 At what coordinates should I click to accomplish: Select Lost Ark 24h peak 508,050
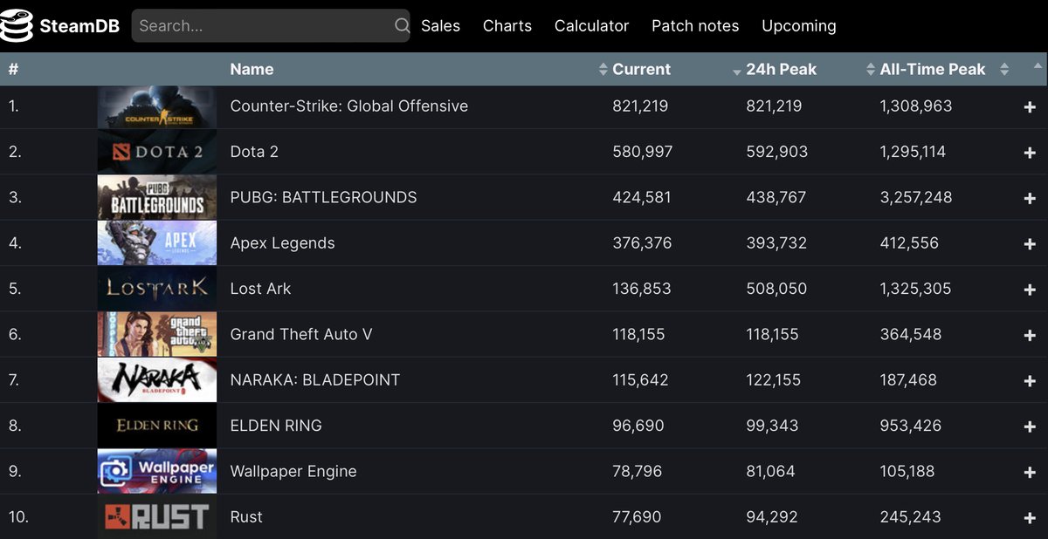(x=776, y=289)
